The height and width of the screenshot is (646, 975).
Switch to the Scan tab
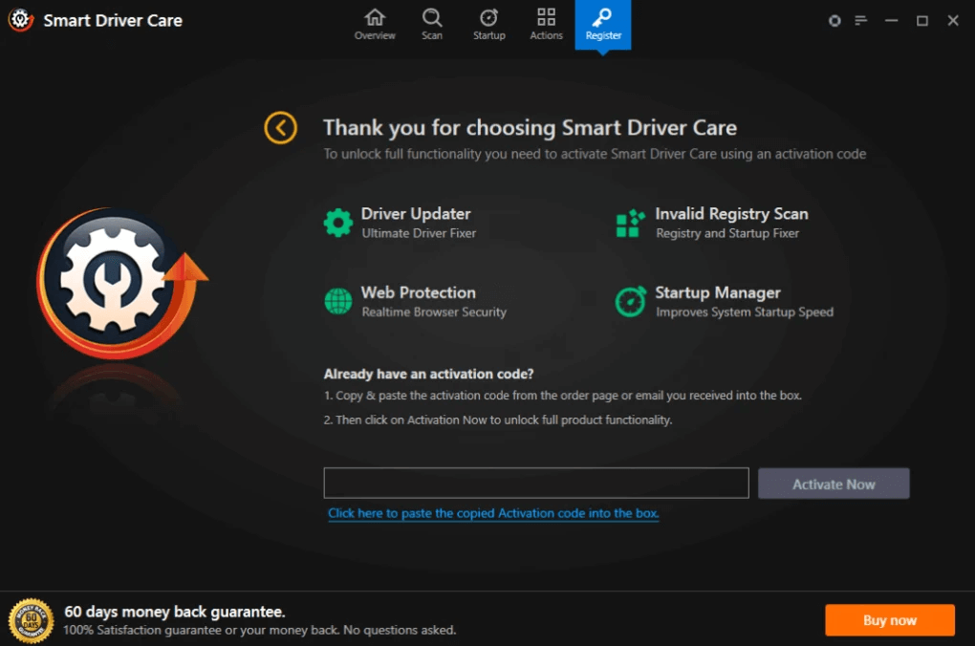tap(431, 25)
